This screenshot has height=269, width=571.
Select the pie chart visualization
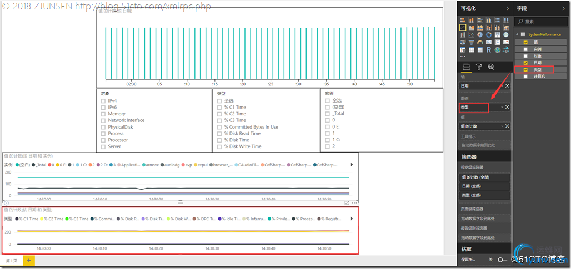[480, 35]
